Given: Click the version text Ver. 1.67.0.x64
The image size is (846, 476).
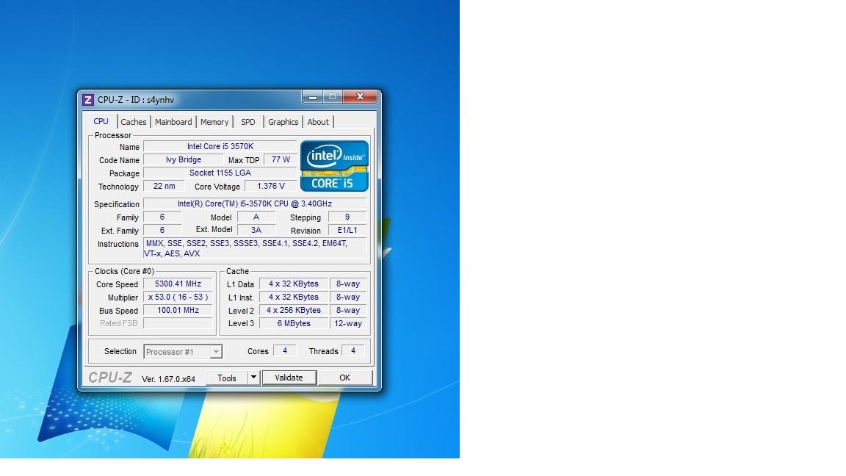Looking at the screenshot, I should point(168,379).
